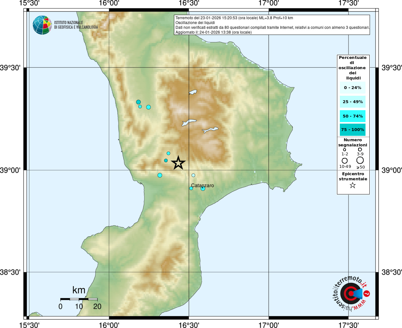402x328 pixels.
Task: Click the 'Istituto Nazionale di Geofisica' text
Action: 76,25
